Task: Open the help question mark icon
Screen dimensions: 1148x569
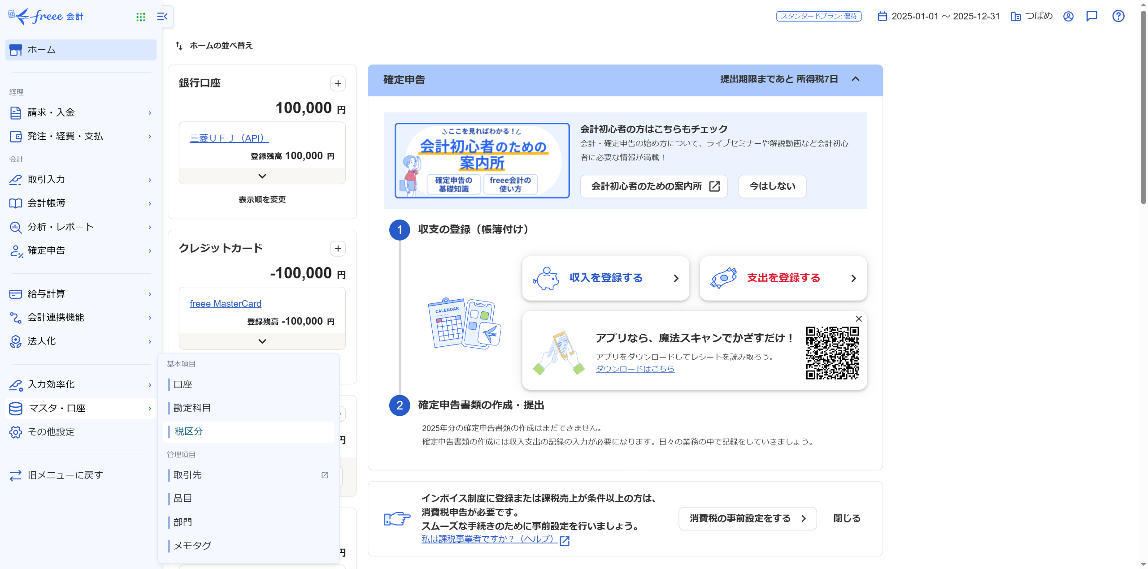Action: [1118, 16]
